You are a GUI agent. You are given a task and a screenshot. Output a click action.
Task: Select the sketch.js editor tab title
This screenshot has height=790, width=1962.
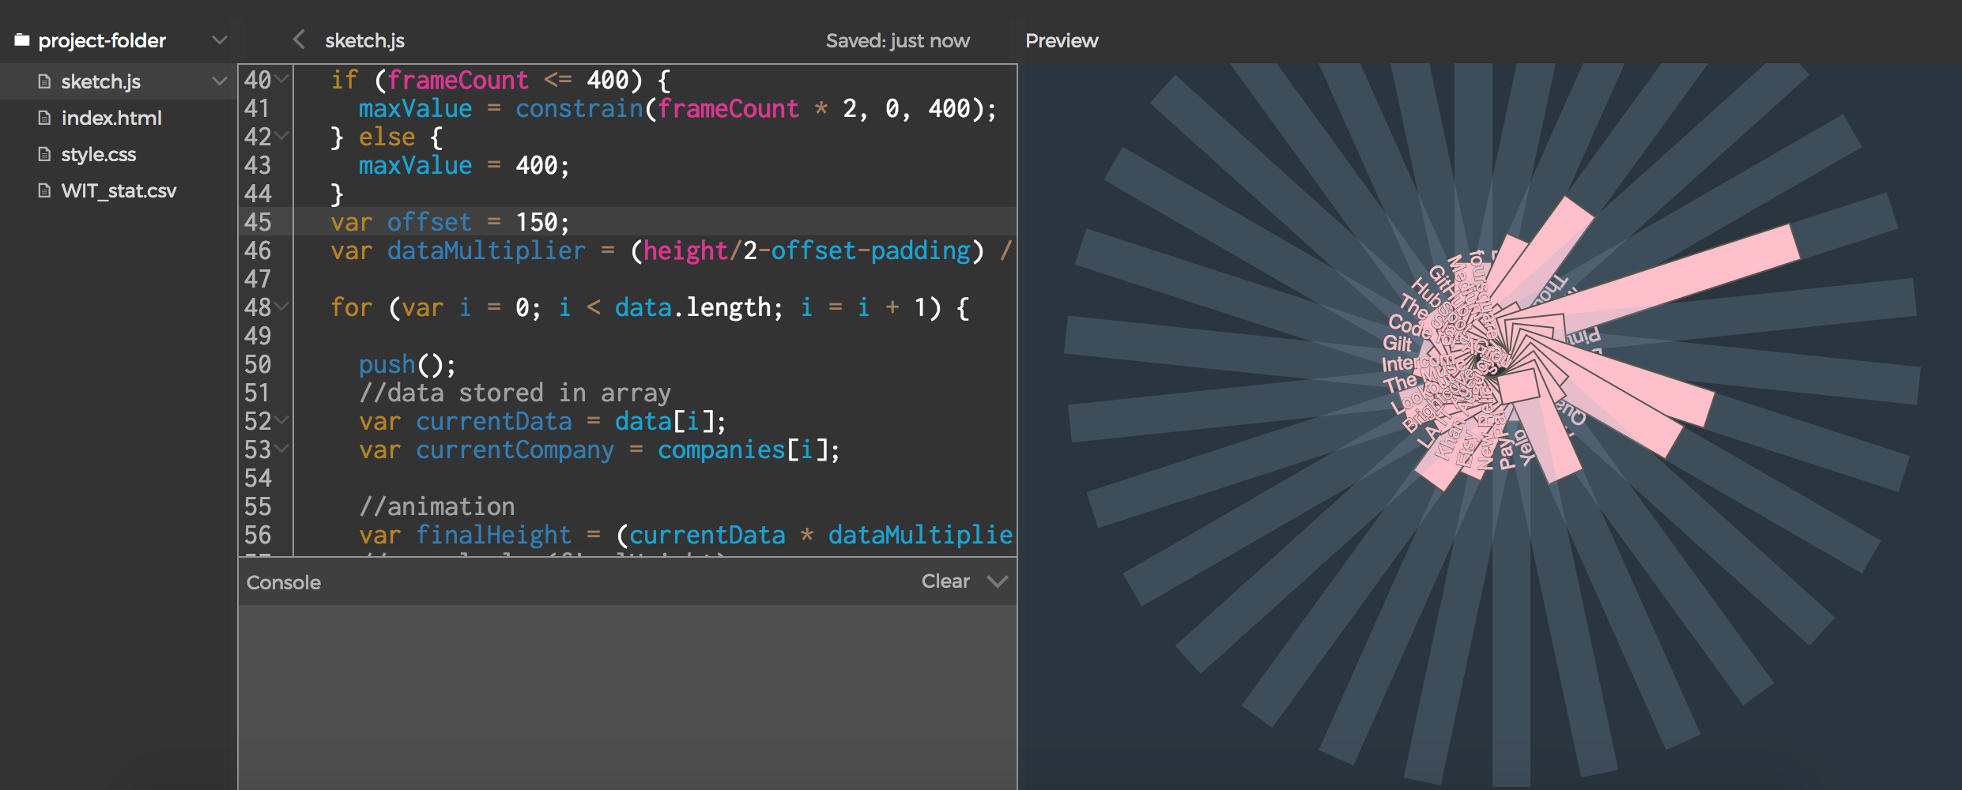(x=364, y=40)
